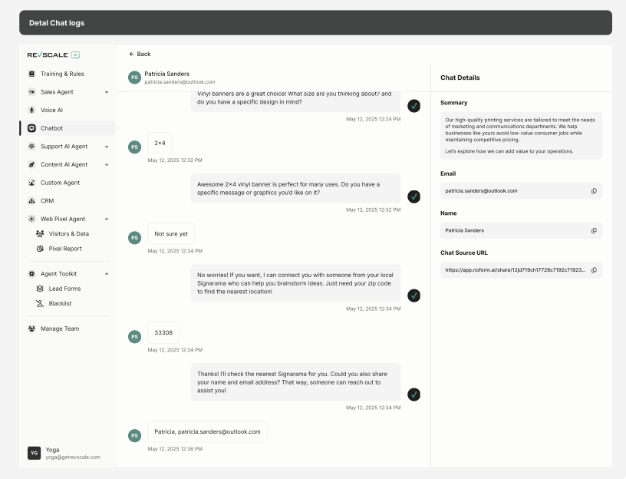Image resolution: width=626 pixels, height=479 pixels.
Task: Click the Blacklist icon in sidebar
Action: (40, 303)
